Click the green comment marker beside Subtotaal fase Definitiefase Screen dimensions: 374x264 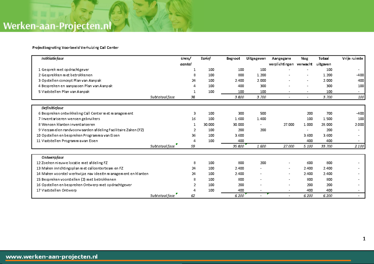[177, 143]
